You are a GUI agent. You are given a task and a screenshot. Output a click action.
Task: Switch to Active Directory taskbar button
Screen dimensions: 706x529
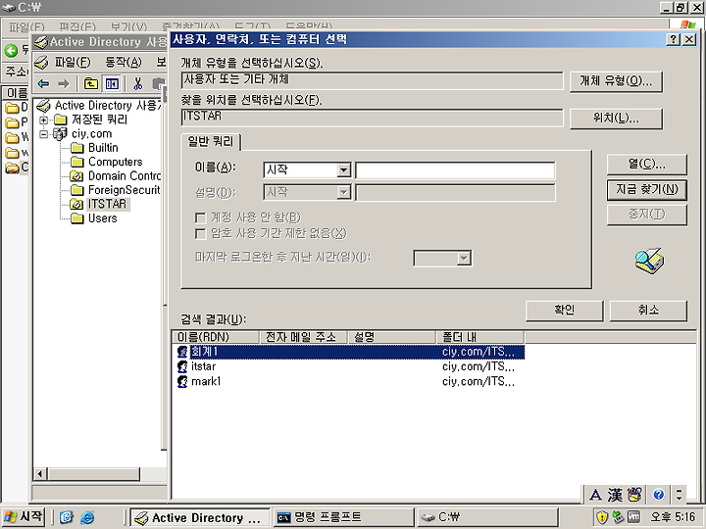coord(200,517)
